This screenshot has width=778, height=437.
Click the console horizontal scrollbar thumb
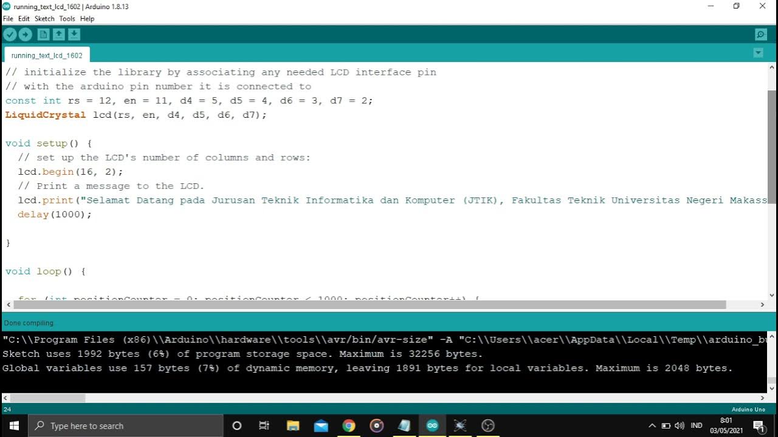point(47,398)
